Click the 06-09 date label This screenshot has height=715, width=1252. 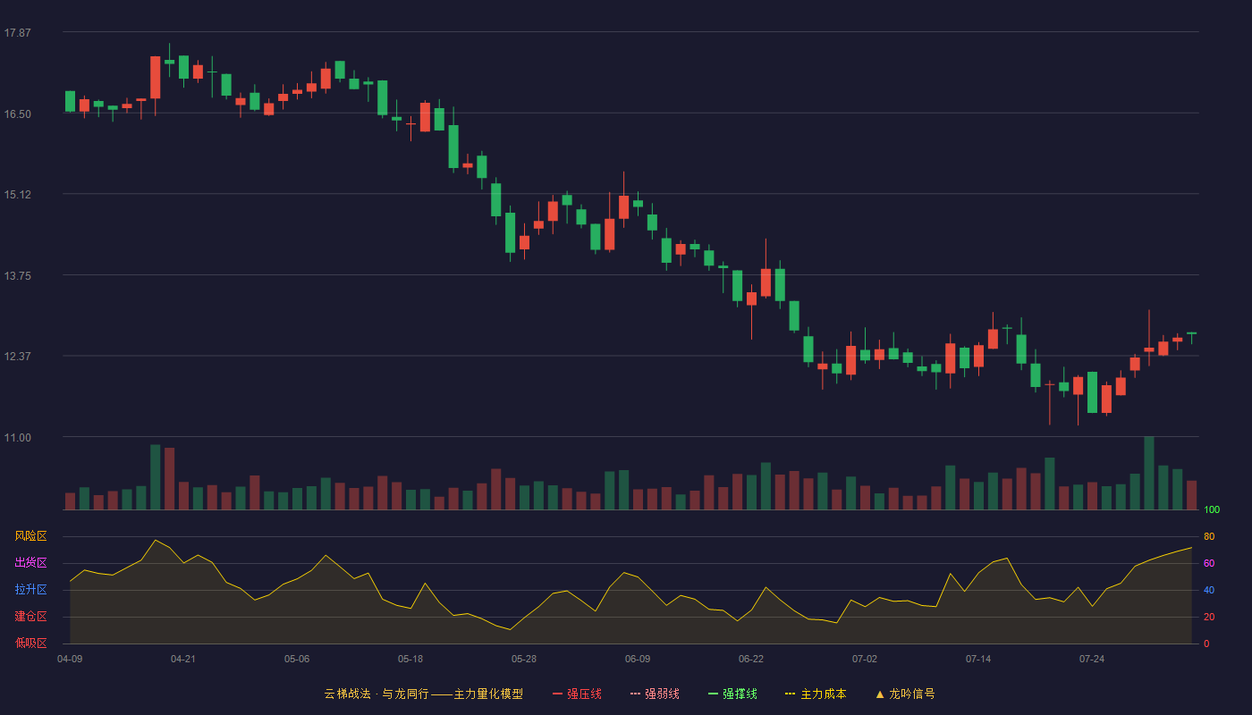[x=638, y=659]
